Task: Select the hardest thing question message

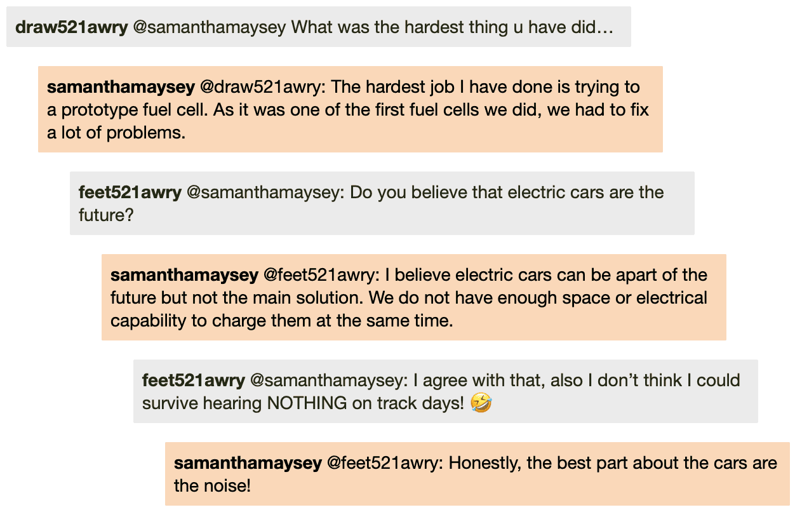Action: 319,27
